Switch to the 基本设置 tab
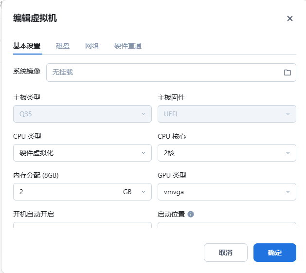This screenshot has width=306, height=273. 27,46
